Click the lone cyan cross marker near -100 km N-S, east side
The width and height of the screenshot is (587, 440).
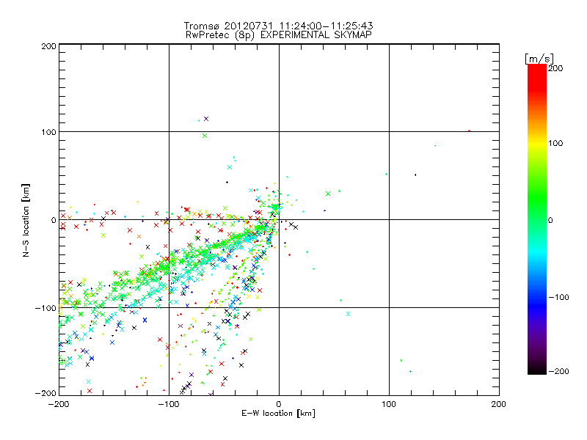tap(348, 314)
